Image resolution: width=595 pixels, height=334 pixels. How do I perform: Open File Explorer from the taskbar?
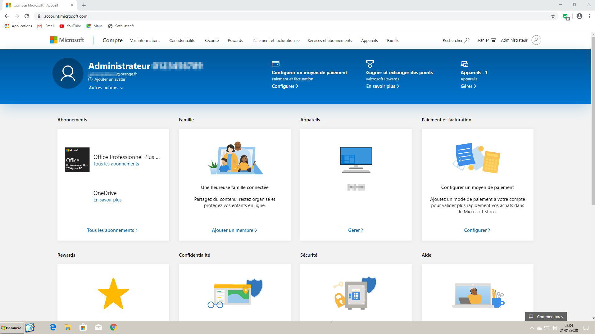point(68,327)
